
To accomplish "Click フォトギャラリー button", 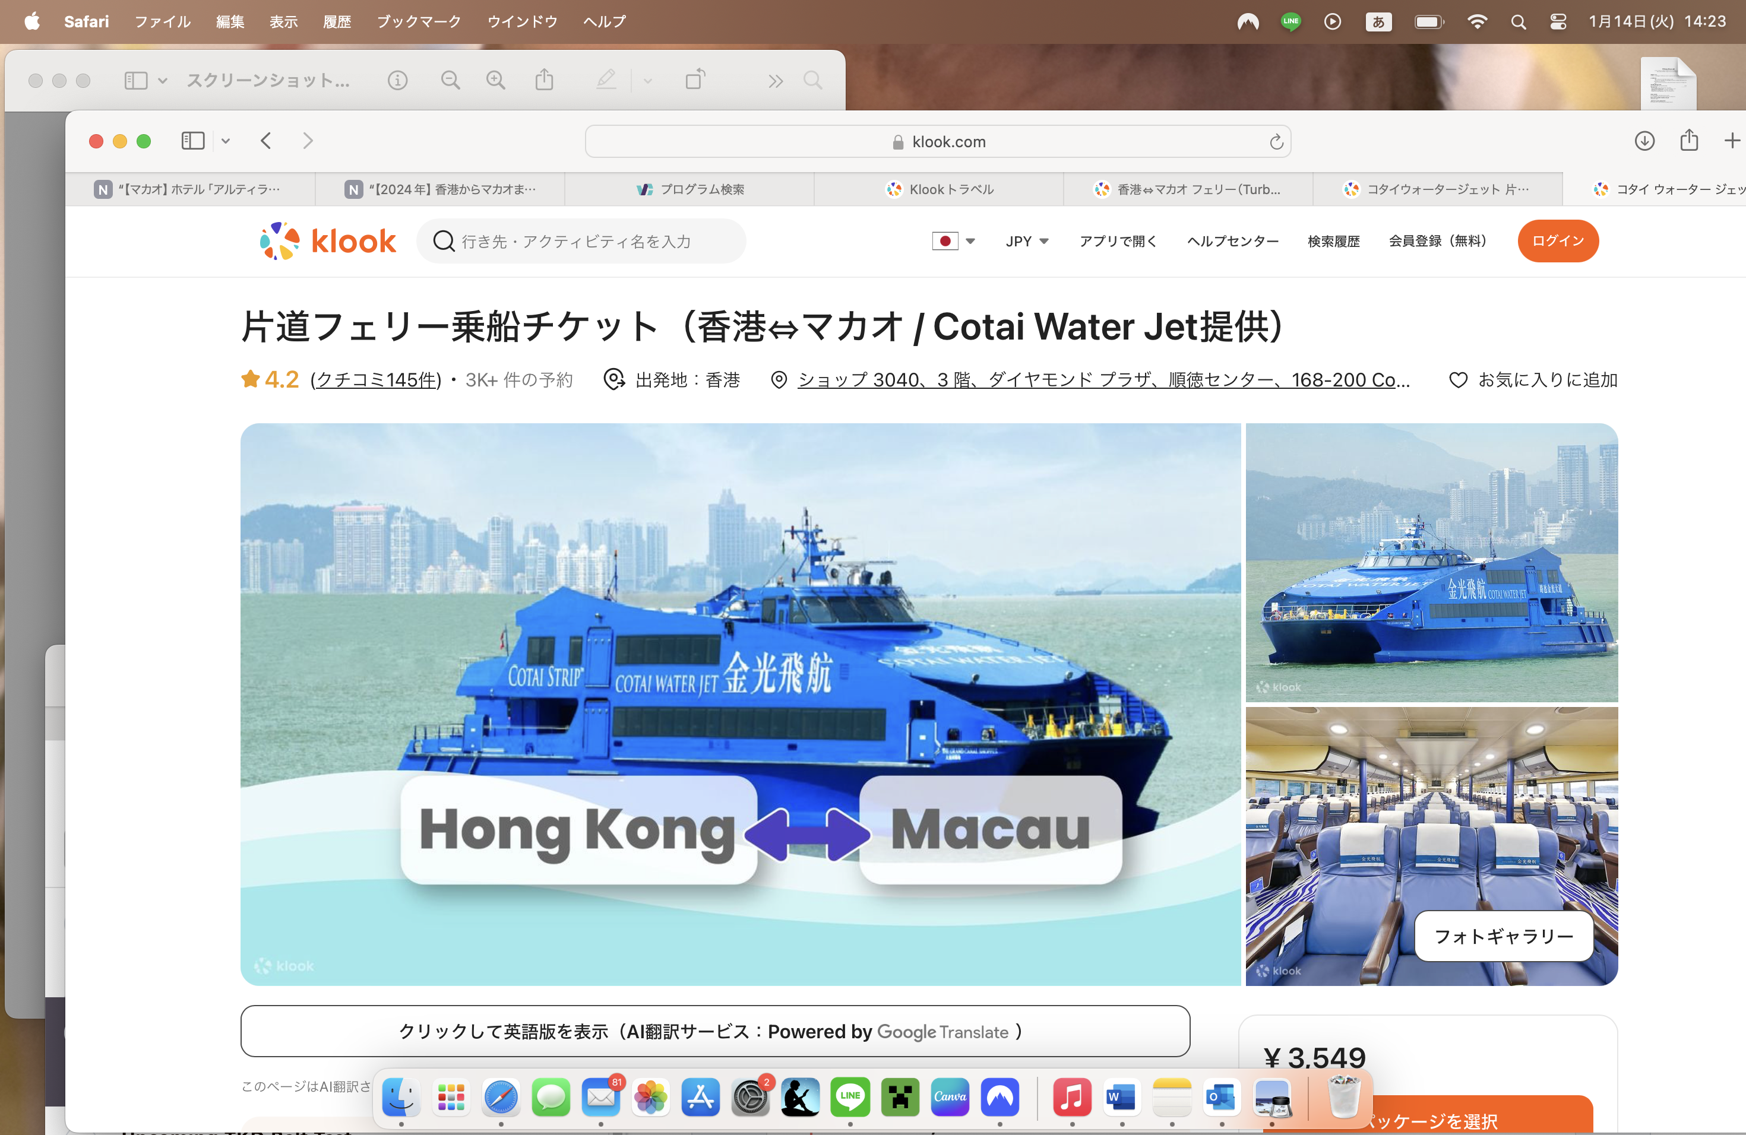I will pos(1504,936).
